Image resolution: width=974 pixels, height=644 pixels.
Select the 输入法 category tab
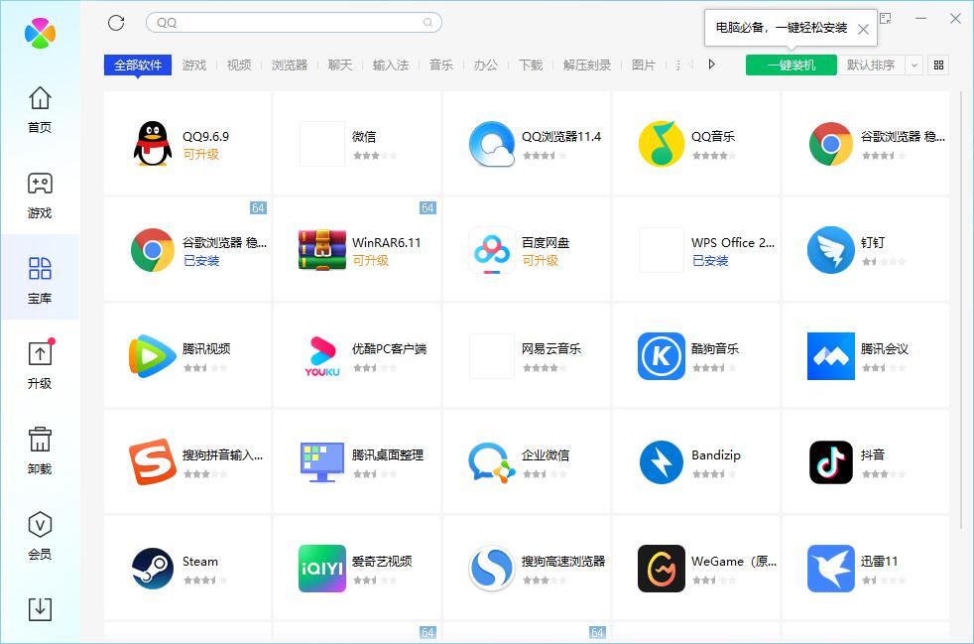(x=391, y=64)
